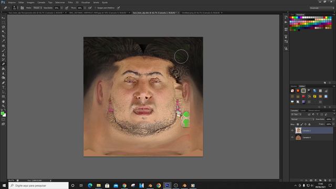Select the Path Selection tool

pos(3,92)
